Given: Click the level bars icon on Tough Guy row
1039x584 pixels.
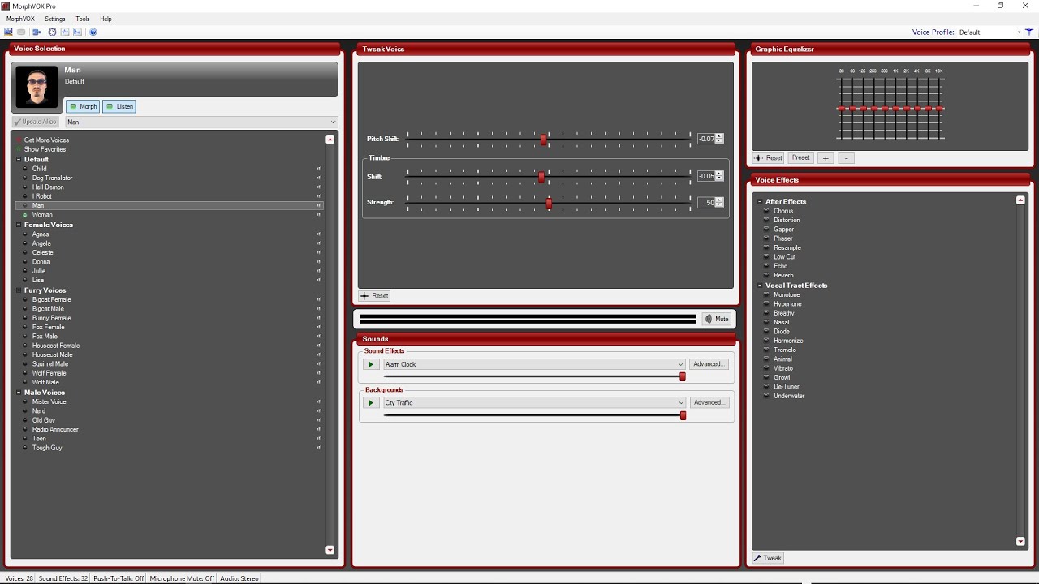Looking at the screenshot, I should 319,448.
